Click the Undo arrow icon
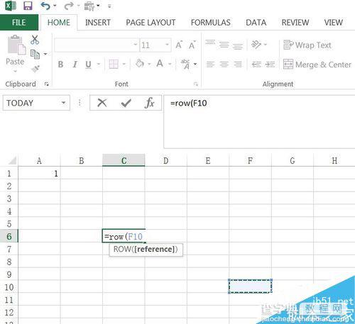Screen dimensions: 355x324 pyautogui.click(x=45, y=6)
